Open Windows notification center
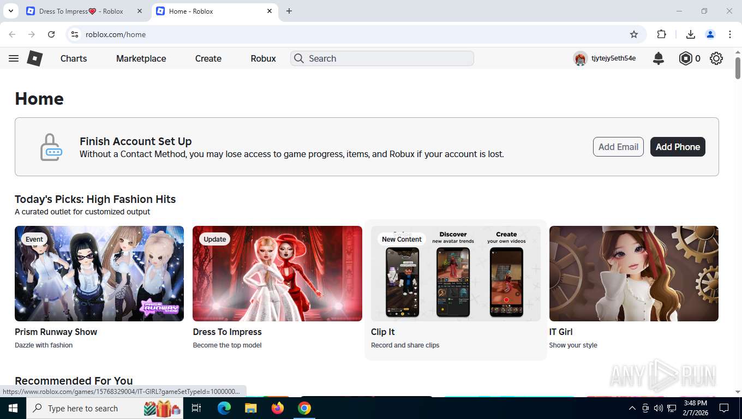 tap(724, 408)
